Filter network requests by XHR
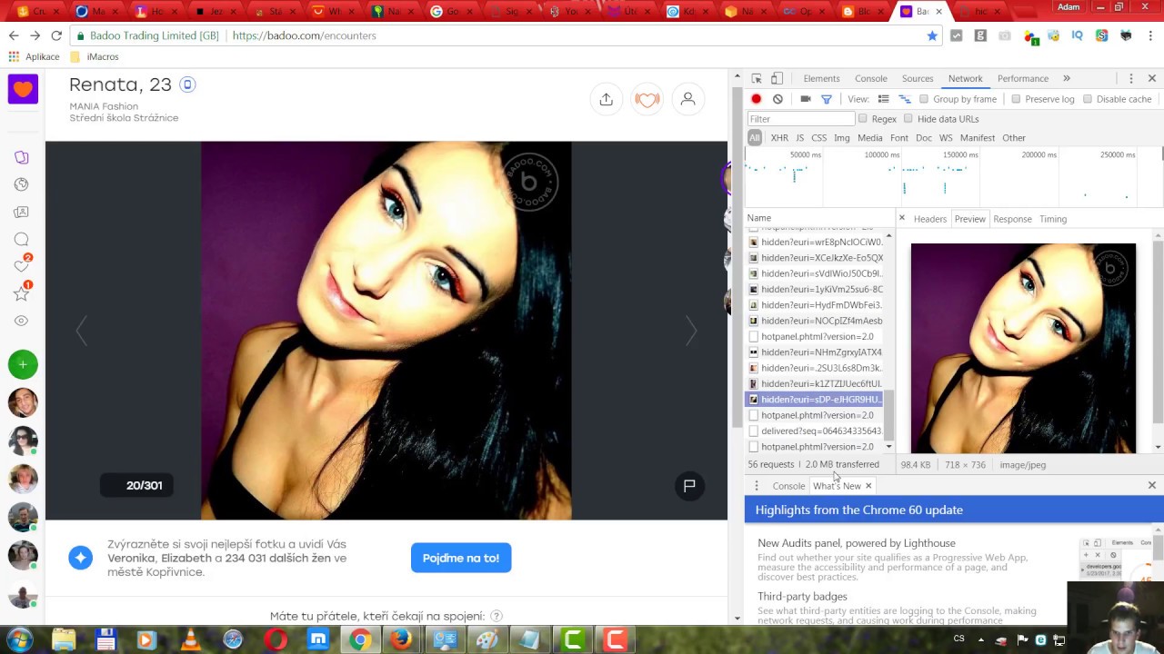The height and width of the screenshot is (654, 1164). 779,138
